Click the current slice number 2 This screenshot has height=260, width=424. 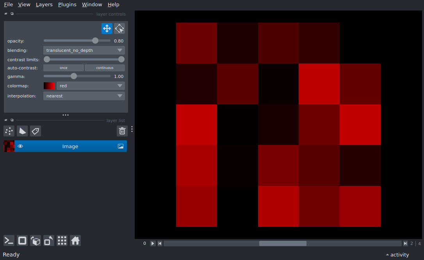(412, 243)
